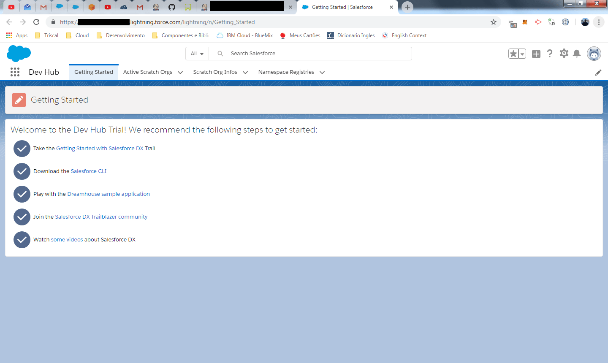This screenshot has width=608, height=363.
Task: Click the JS puzzle extension icon
Action: click(552, 22)
